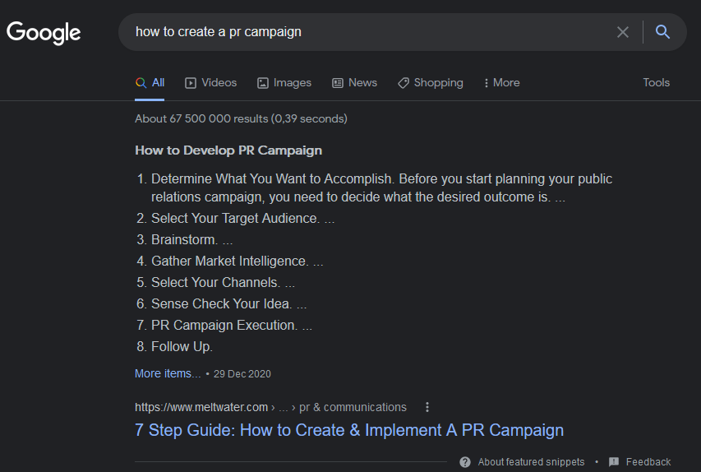Screen dimensions: 701x472
Task: Click the Shopping tag icon
Action: click(x=403, y=83)
